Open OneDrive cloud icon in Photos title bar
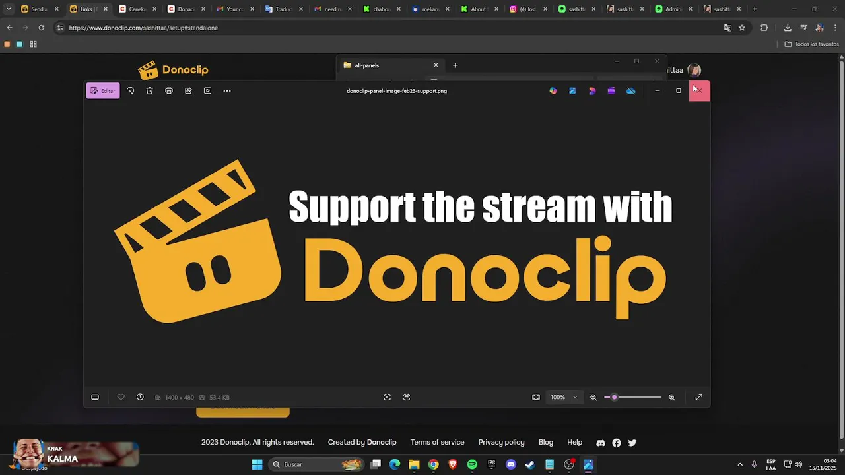Image resolution: width=845 pixels, height=475 pixels. (631, 90)
